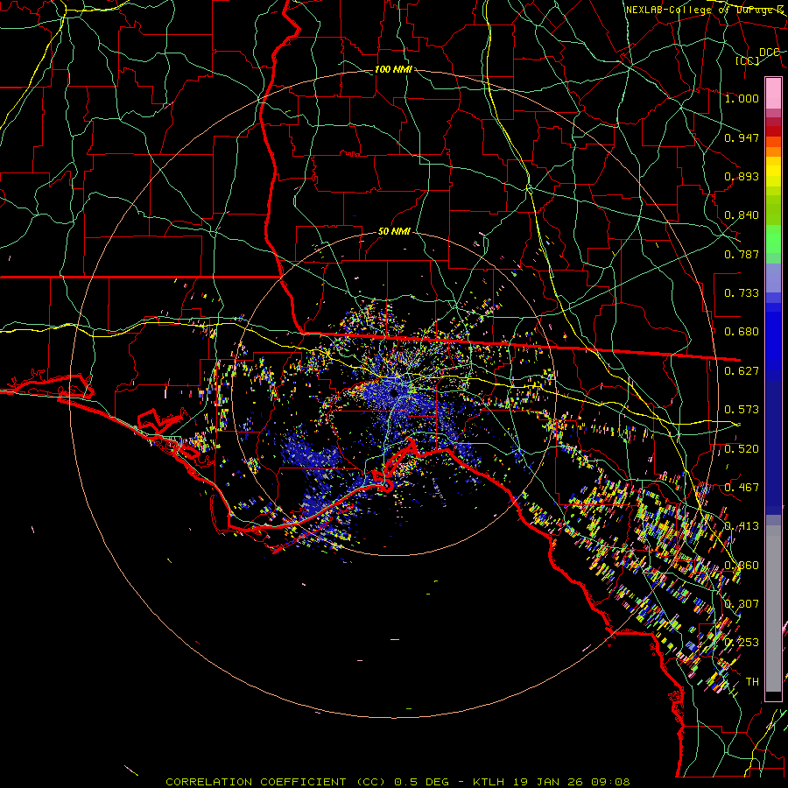Screen dimensions: 788x788
Task: Pick the lavender swatch on the color bar
Action: pos(773,278)
